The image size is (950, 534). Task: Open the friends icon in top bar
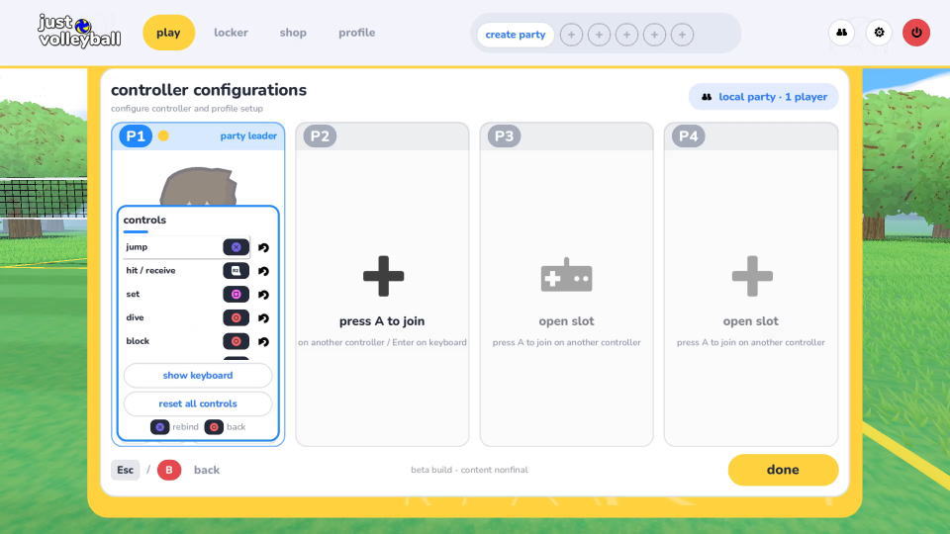(x=841, y=33)
